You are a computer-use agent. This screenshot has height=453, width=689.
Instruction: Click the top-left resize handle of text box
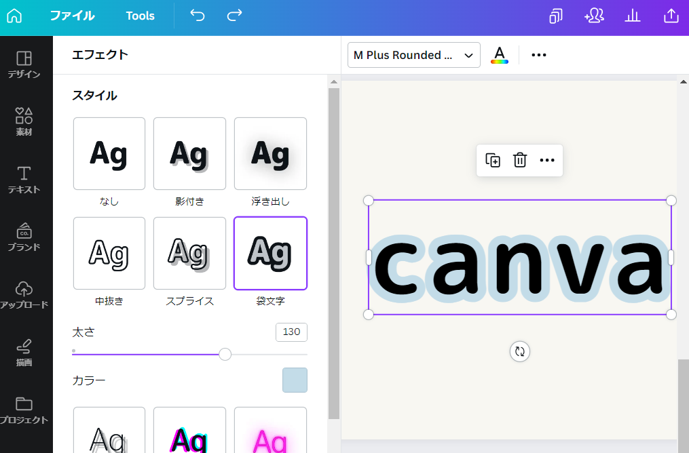click(368, 201)
